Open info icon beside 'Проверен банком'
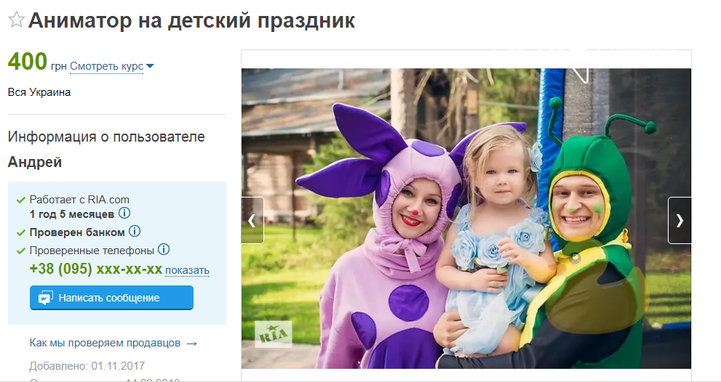The width and height of the screenshot is (721, 382). [x=135, y=231]
